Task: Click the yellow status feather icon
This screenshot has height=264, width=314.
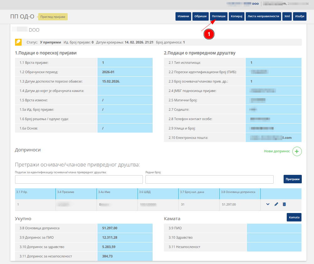Action: click(x=18, y=42)
